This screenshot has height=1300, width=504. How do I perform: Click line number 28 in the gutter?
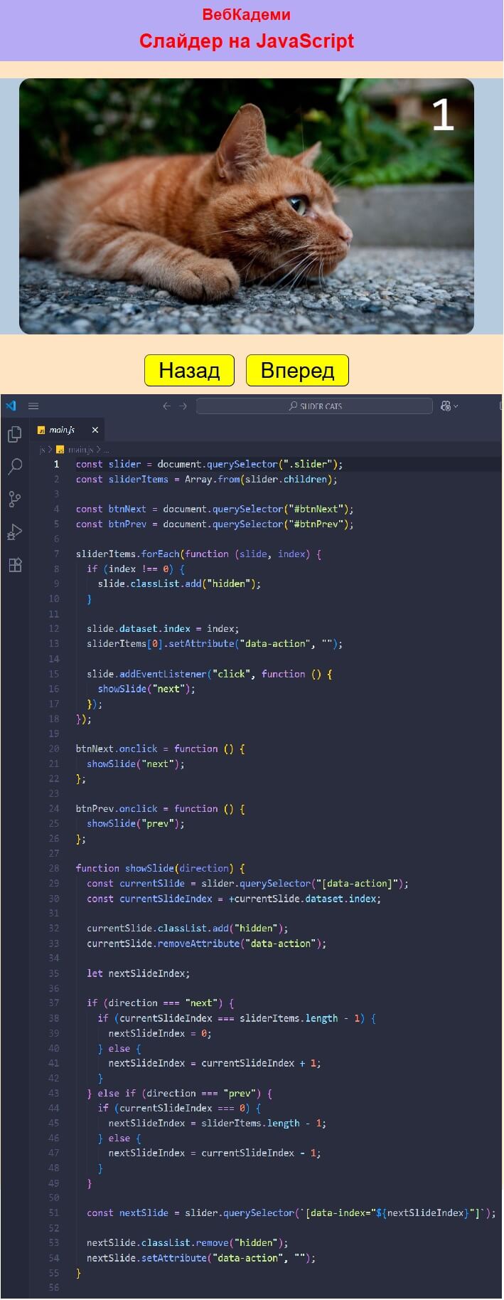[x=54, y=868]
